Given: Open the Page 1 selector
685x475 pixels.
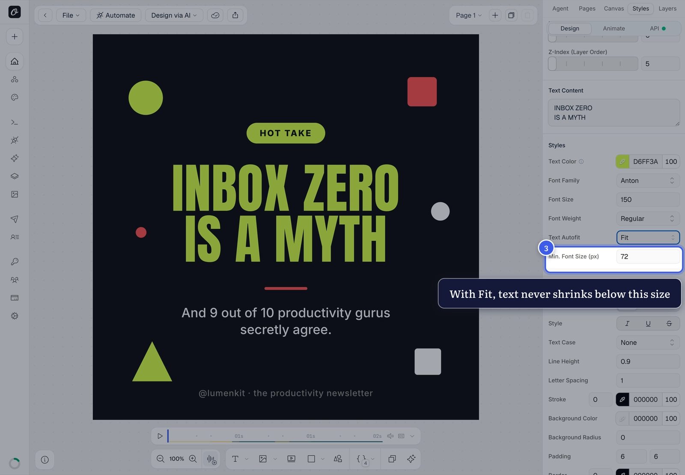Looking at the screenshot, I should point(468,15).
